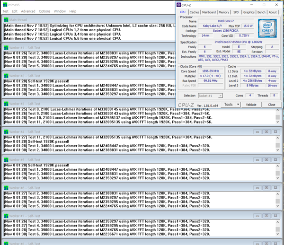Screen dimensions: 284x245
Task: Click the Close button in CPU-Z
Action: pos(272,105)
